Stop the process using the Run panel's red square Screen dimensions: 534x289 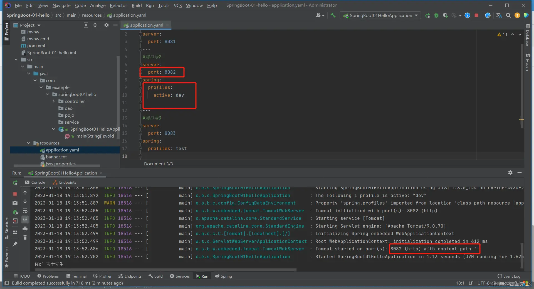pyautogui.click(x=15, y=194)
